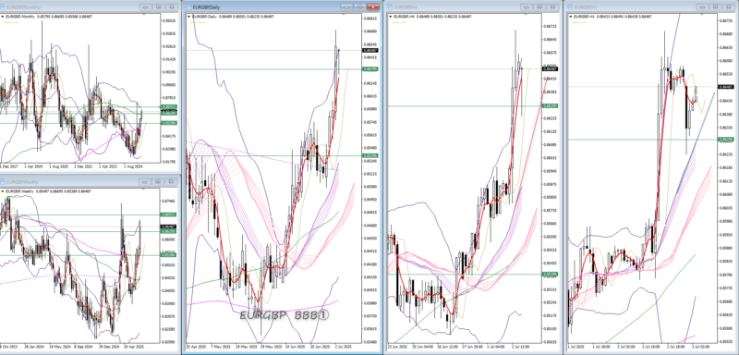Screen dimensions: 739x355
Task: Expand the EURGBP,Daily symbol arrow
Action: [x=189, y=17]
